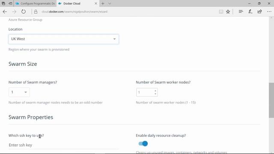This screenshot has width=274, height=154.
Task: Click 'Region where your swarm is provisioned' text
Action: click(39, 50)
